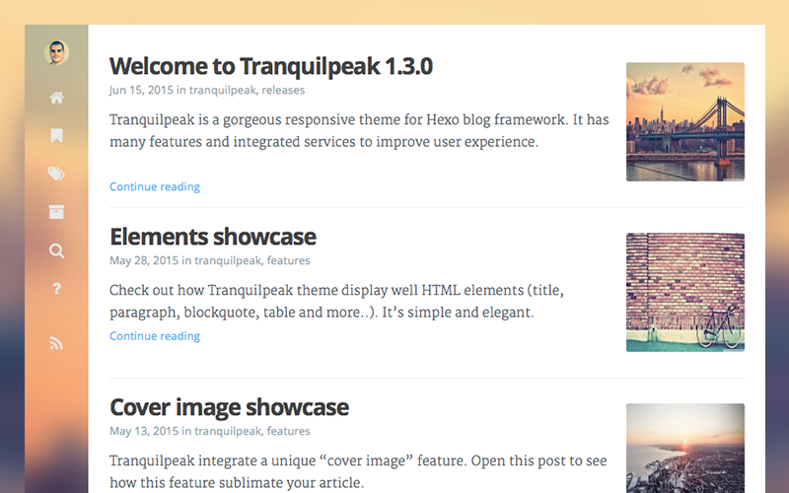Open tranquilpeak category under Cover image showcase
Viewport: 789px width, 493px height.
pyautogui.click(x=229, y=431)
